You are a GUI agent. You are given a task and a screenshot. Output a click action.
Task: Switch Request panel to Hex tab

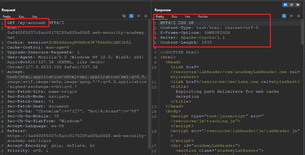(x=35, y=17)
